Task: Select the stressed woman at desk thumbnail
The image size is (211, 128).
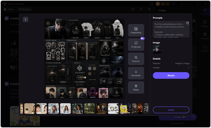Action: point(53,108)
